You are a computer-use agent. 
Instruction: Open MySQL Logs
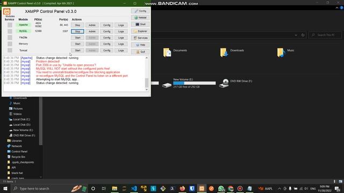tap(121, 31)
